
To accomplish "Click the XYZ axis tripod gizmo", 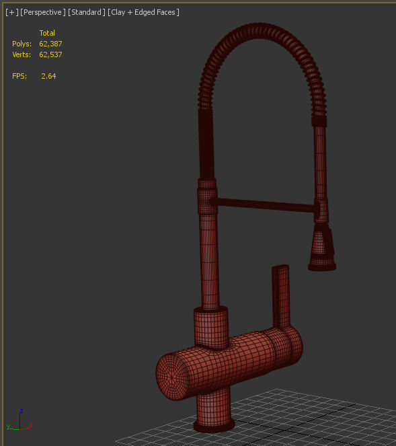I will click(19, 420).
